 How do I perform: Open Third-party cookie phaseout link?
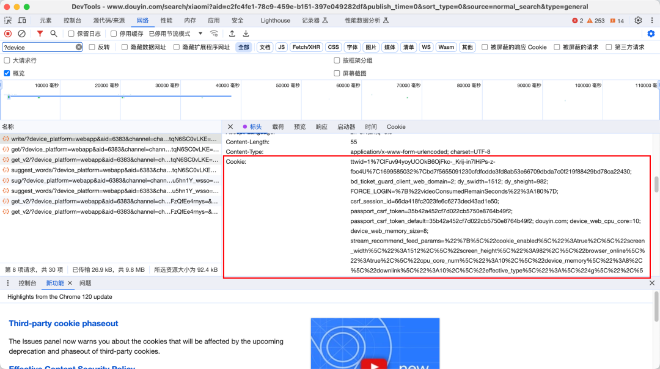(64, 324)
